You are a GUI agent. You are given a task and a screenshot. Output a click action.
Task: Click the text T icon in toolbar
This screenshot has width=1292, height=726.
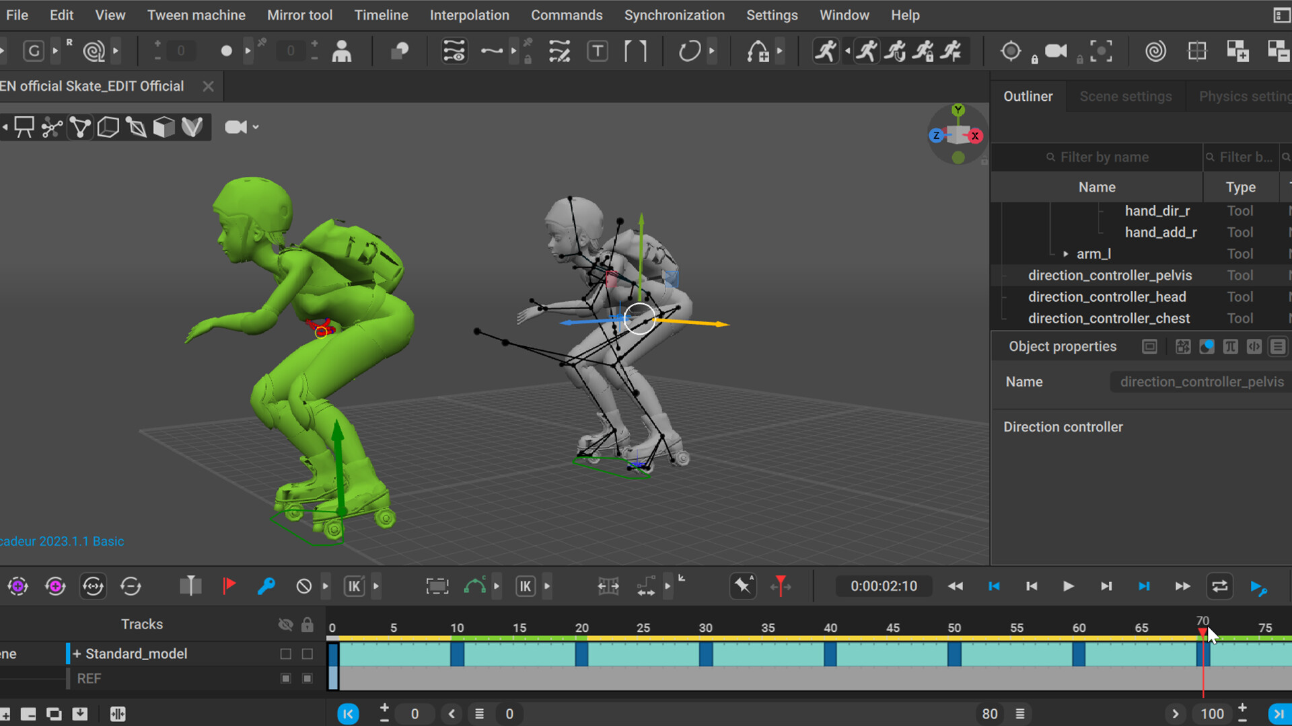(597, 51)
